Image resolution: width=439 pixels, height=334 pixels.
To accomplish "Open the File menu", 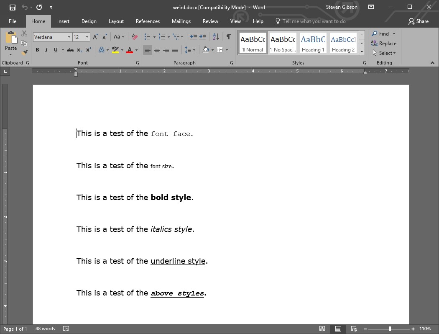I will 13,21.
